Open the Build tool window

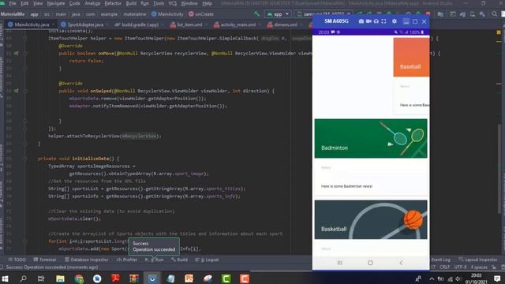(179, 260)
